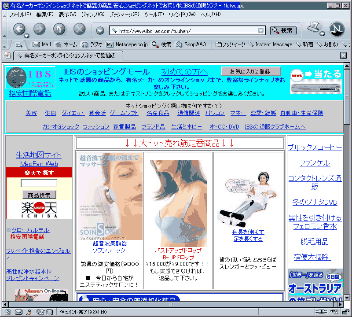Click the sidebar toggle icon at the personal toolbar's left
Viewport: 352px width, 317px height.
tap(18, 45)
